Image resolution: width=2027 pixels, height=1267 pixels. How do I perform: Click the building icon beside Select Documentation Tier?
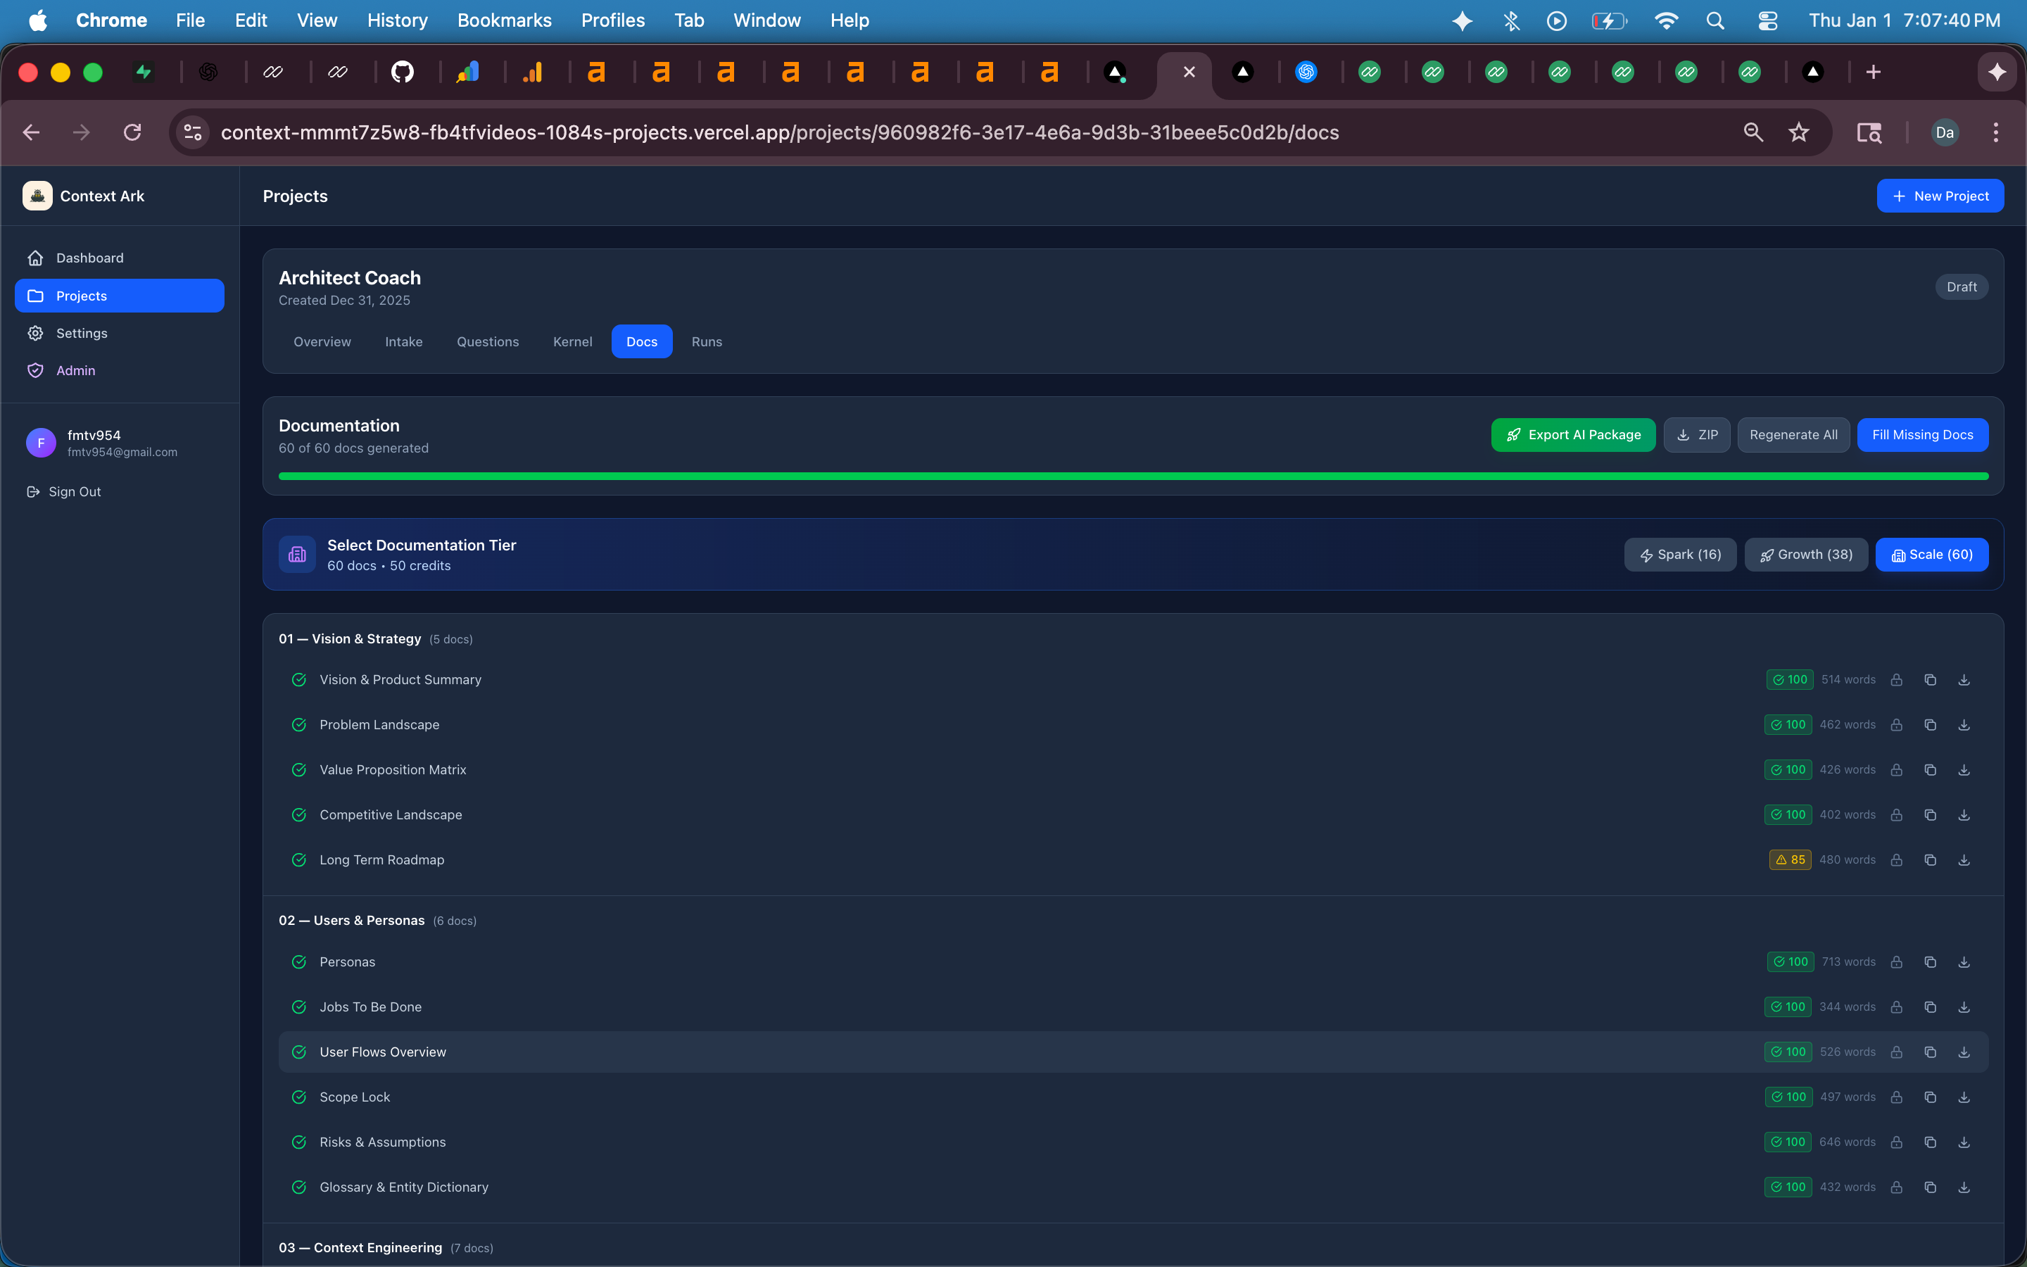coord(297,554)
